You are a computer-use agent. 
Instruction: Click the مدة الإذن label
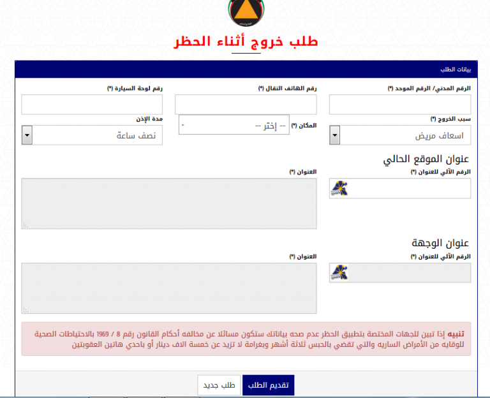149,119
